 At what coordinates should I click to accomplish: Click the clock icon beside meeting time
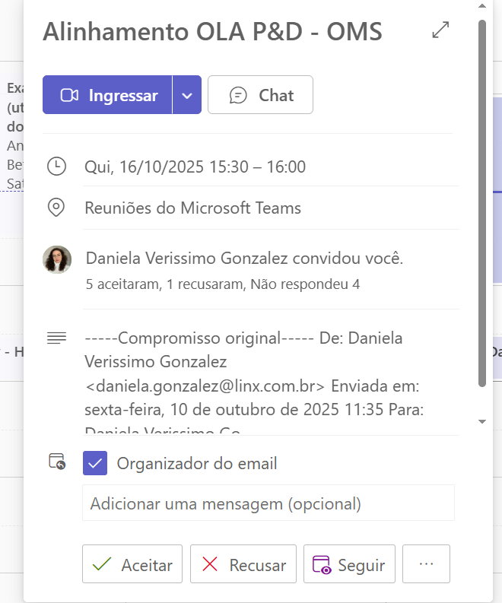tap(56, 167)
